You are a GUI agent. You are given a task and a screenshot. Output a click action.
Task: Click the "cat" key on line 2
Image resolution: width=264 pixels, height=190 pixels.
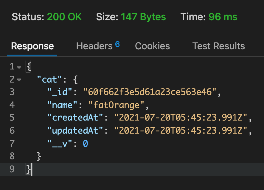click(x=49, y=80)
